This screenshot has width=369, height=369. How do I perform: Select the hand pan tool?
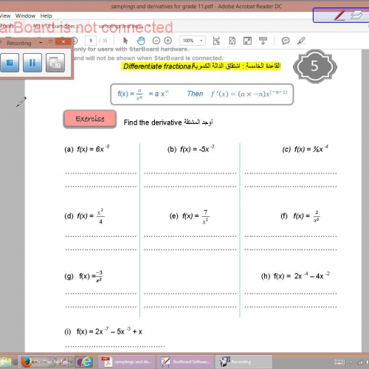coord(141,41)
